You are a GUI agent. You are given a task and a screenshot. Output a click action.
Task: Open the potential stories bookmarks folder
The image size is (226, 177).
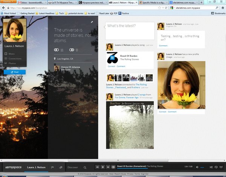pos(74,14)
